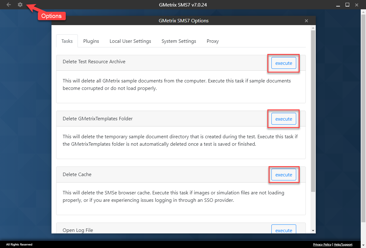Click the outer window scrollbar down arrow
366x248 pixels.
click(363, 245)
